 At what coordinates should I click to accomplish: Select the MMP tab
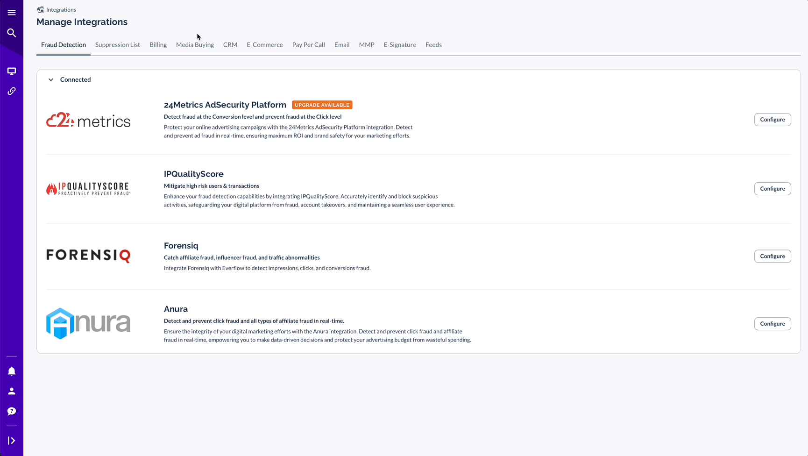point(367,45)
